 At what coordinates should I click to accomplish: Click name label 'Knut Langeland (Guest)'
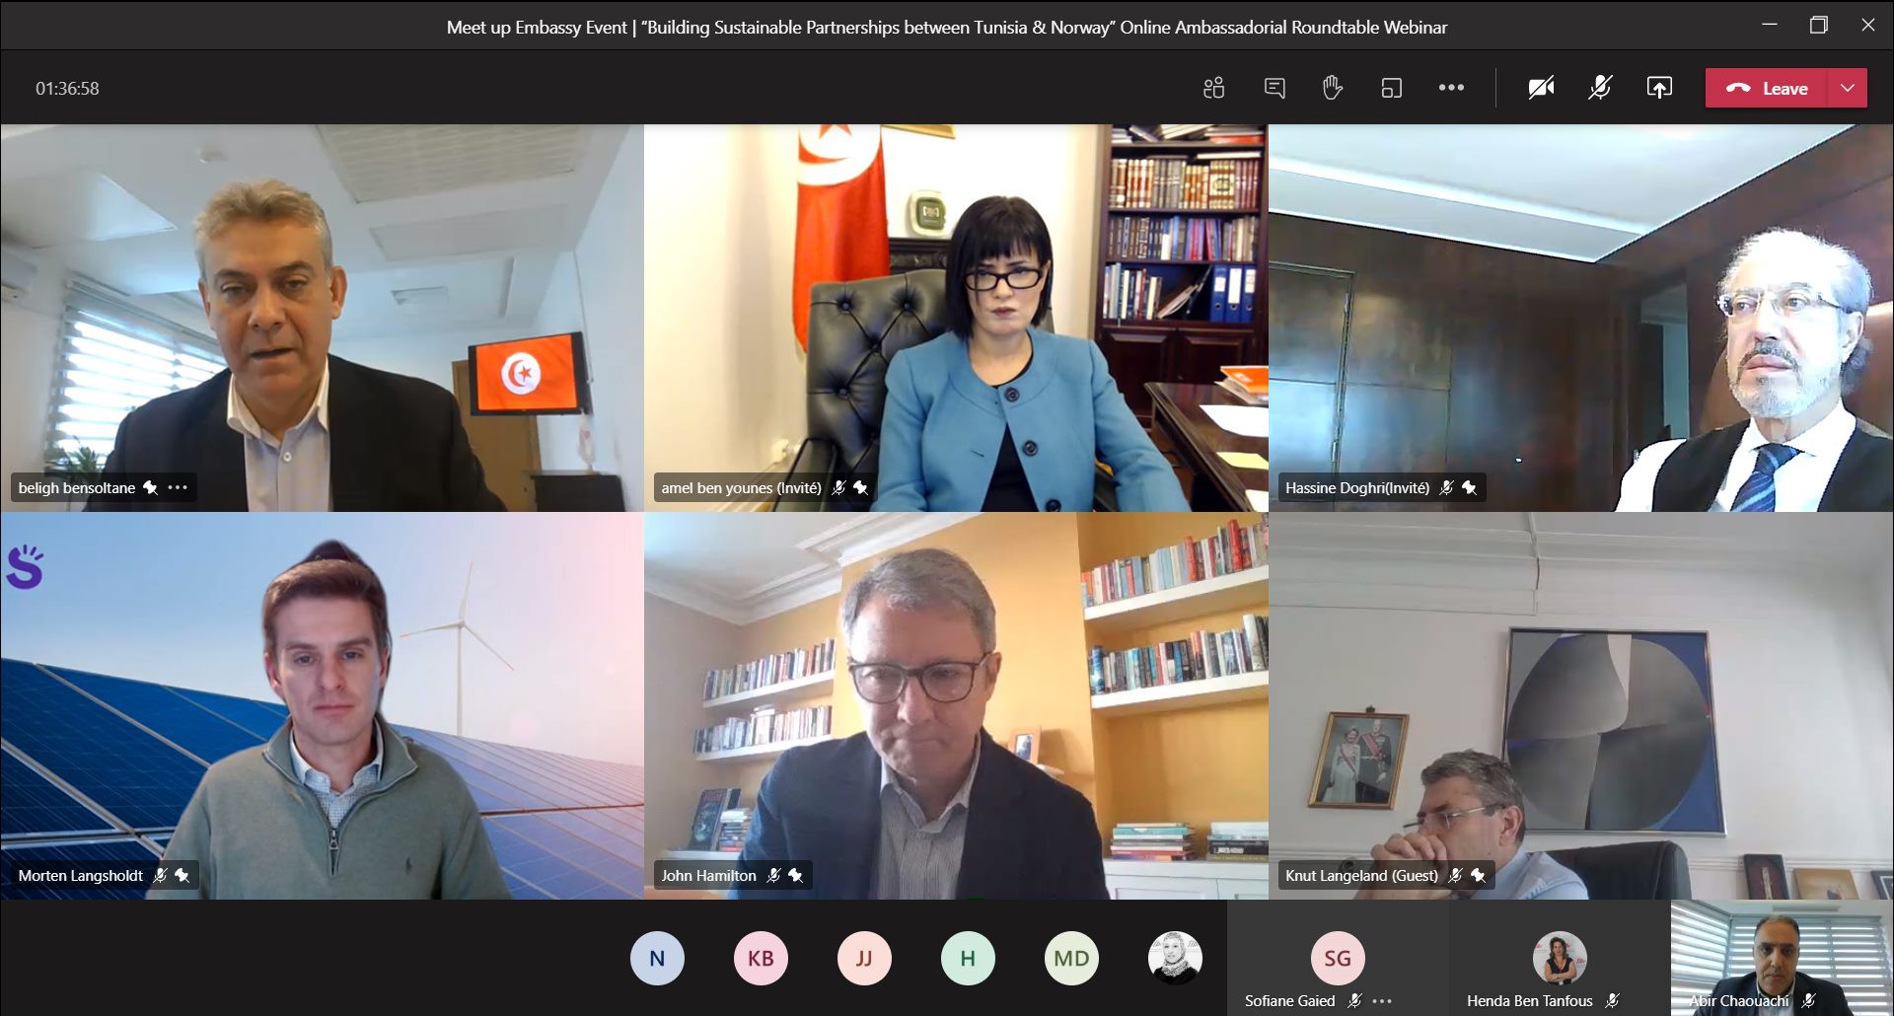click(1361, 875)
